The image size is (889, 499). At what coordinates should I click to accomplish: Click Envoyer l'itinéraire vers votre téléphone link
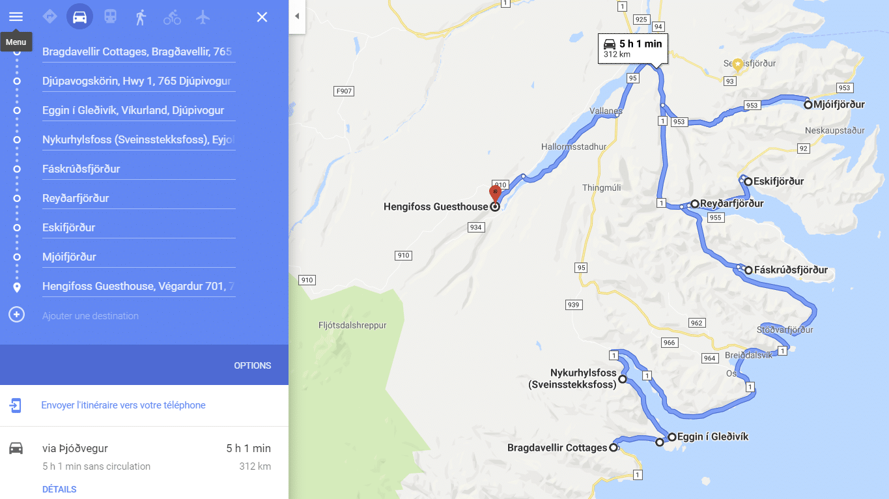coord(123,405)
